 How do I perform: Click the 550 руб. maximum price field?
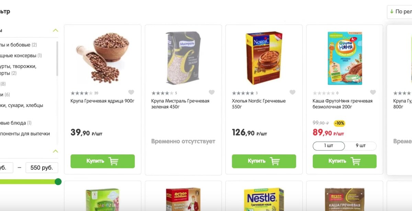[42, 168]
